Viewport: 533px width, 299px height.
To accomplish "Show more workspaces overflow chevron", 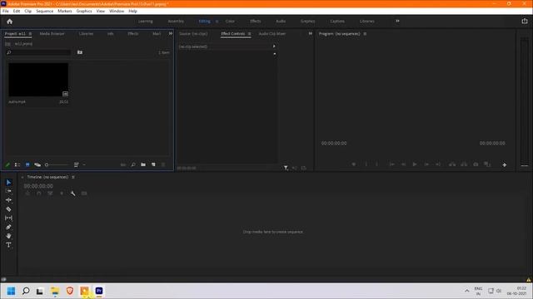I will (397, 21).
